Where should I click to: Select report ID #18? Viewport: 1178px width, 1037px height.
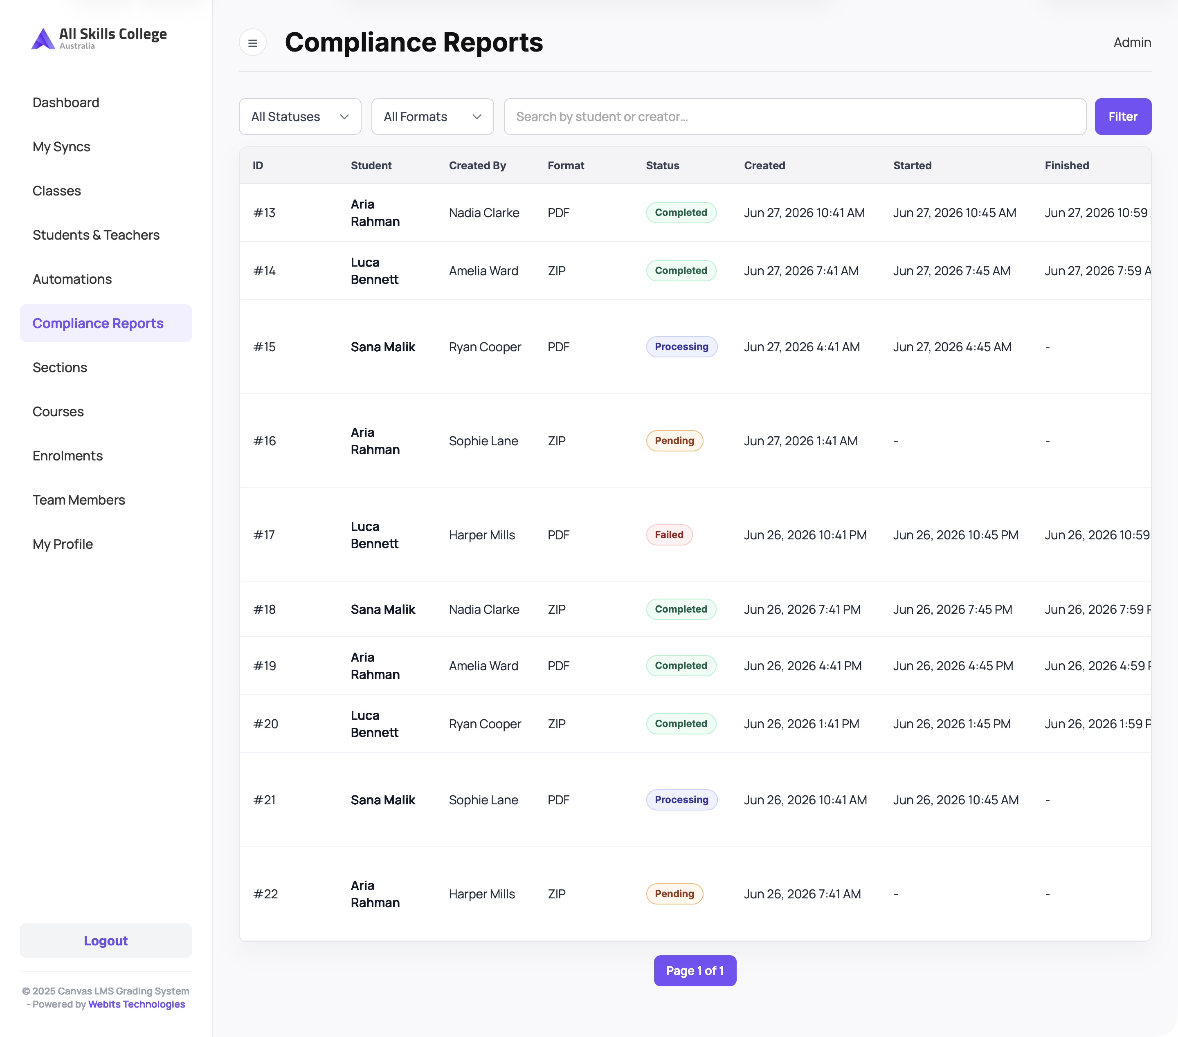pyautogui.click(x=265, y=610)
